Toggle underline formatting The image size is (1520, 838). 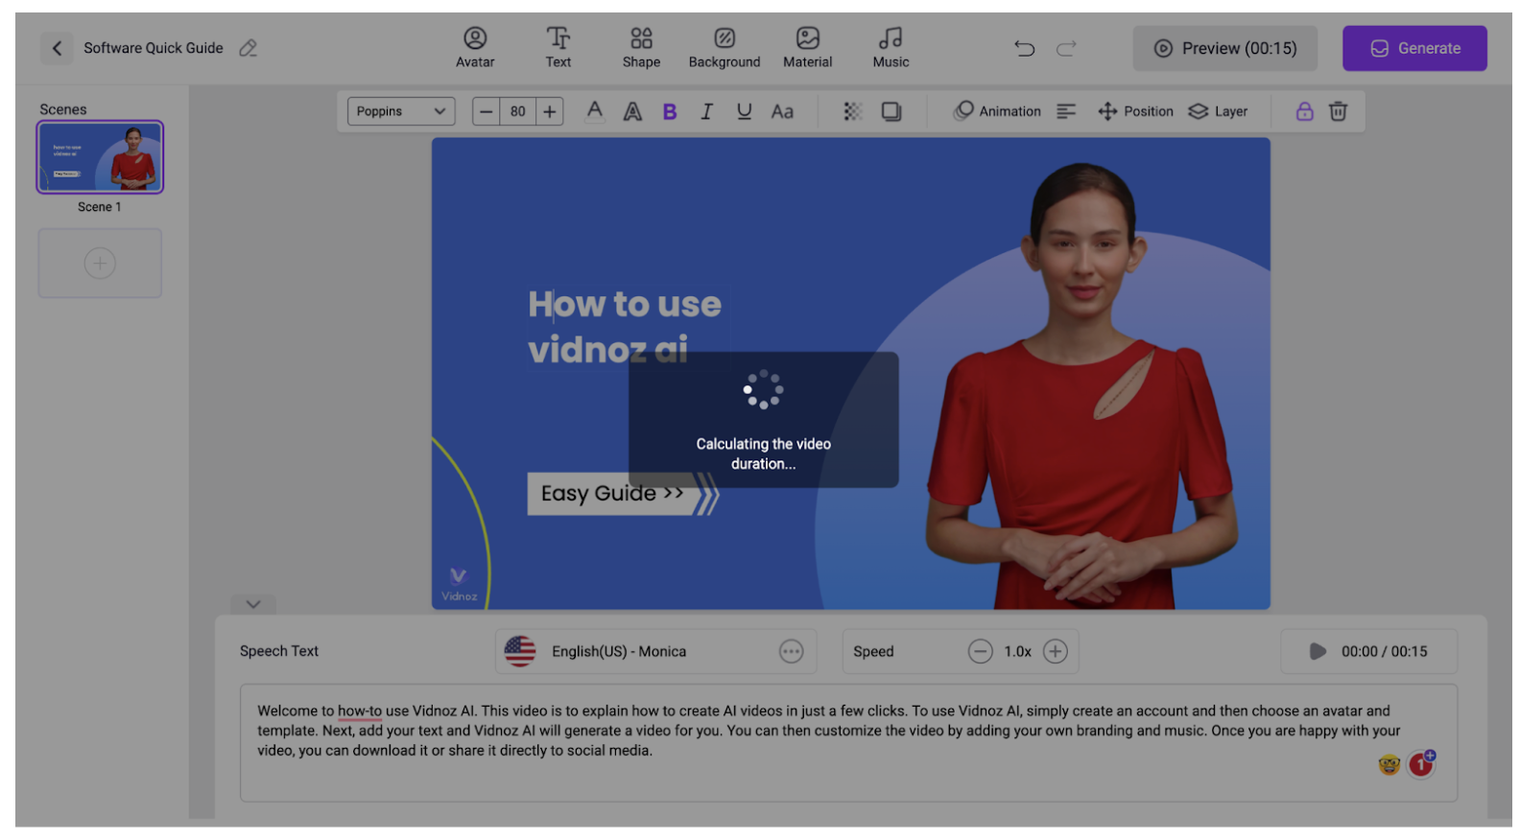pyautogui.click(x=744, y=111)
